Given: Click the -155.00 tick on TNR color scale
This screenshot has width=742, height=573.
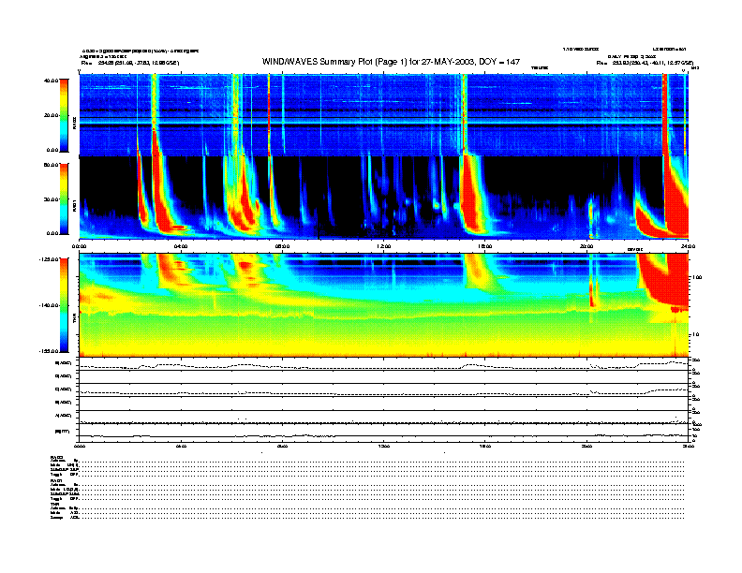Looking at the screenshot, I should pyautogui.click(x=50, y=351).
